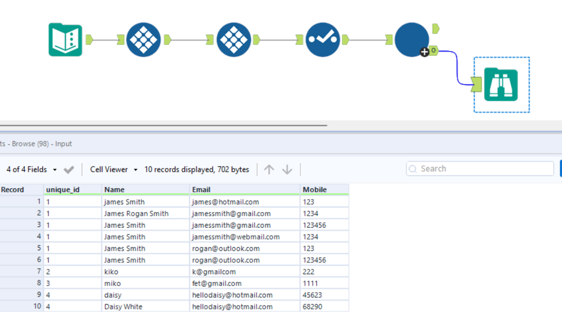Click the search magnifier icon
562x331 pixels.
(413, 169)
